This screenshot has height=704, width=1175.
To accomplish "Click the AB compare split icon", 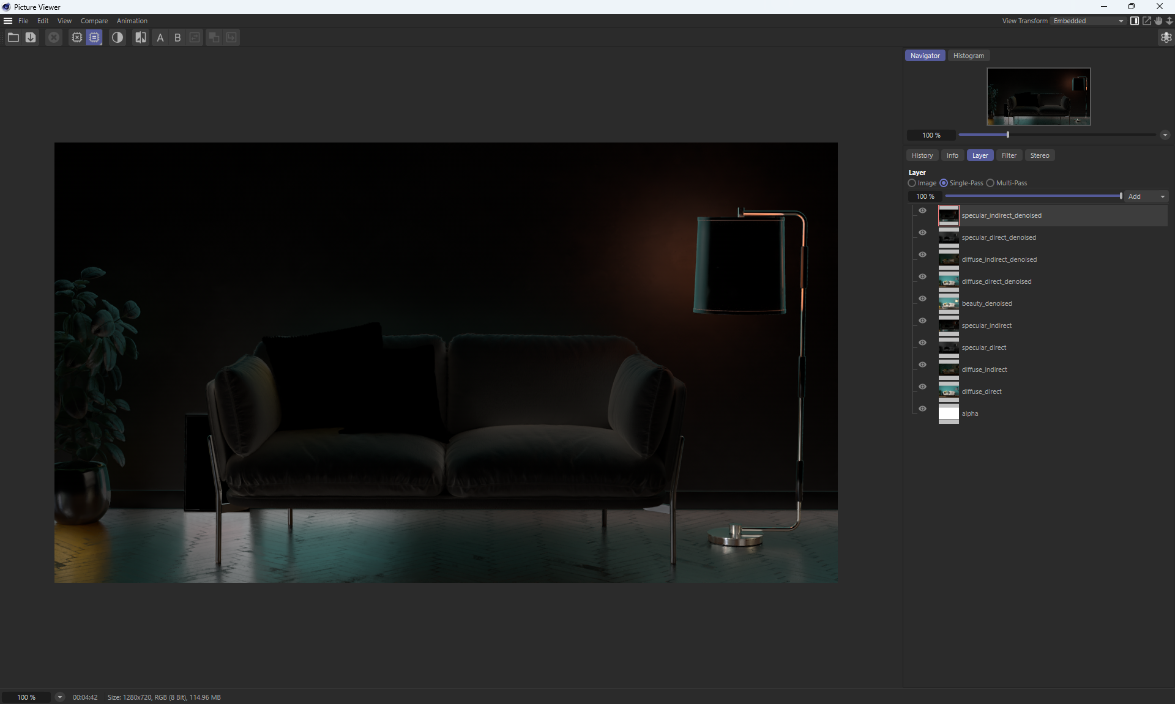I will click(x=141, y=38).
